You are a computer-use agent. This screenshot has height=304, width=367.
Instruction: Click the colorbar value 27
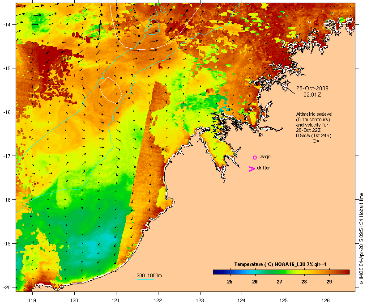(279, 282)
